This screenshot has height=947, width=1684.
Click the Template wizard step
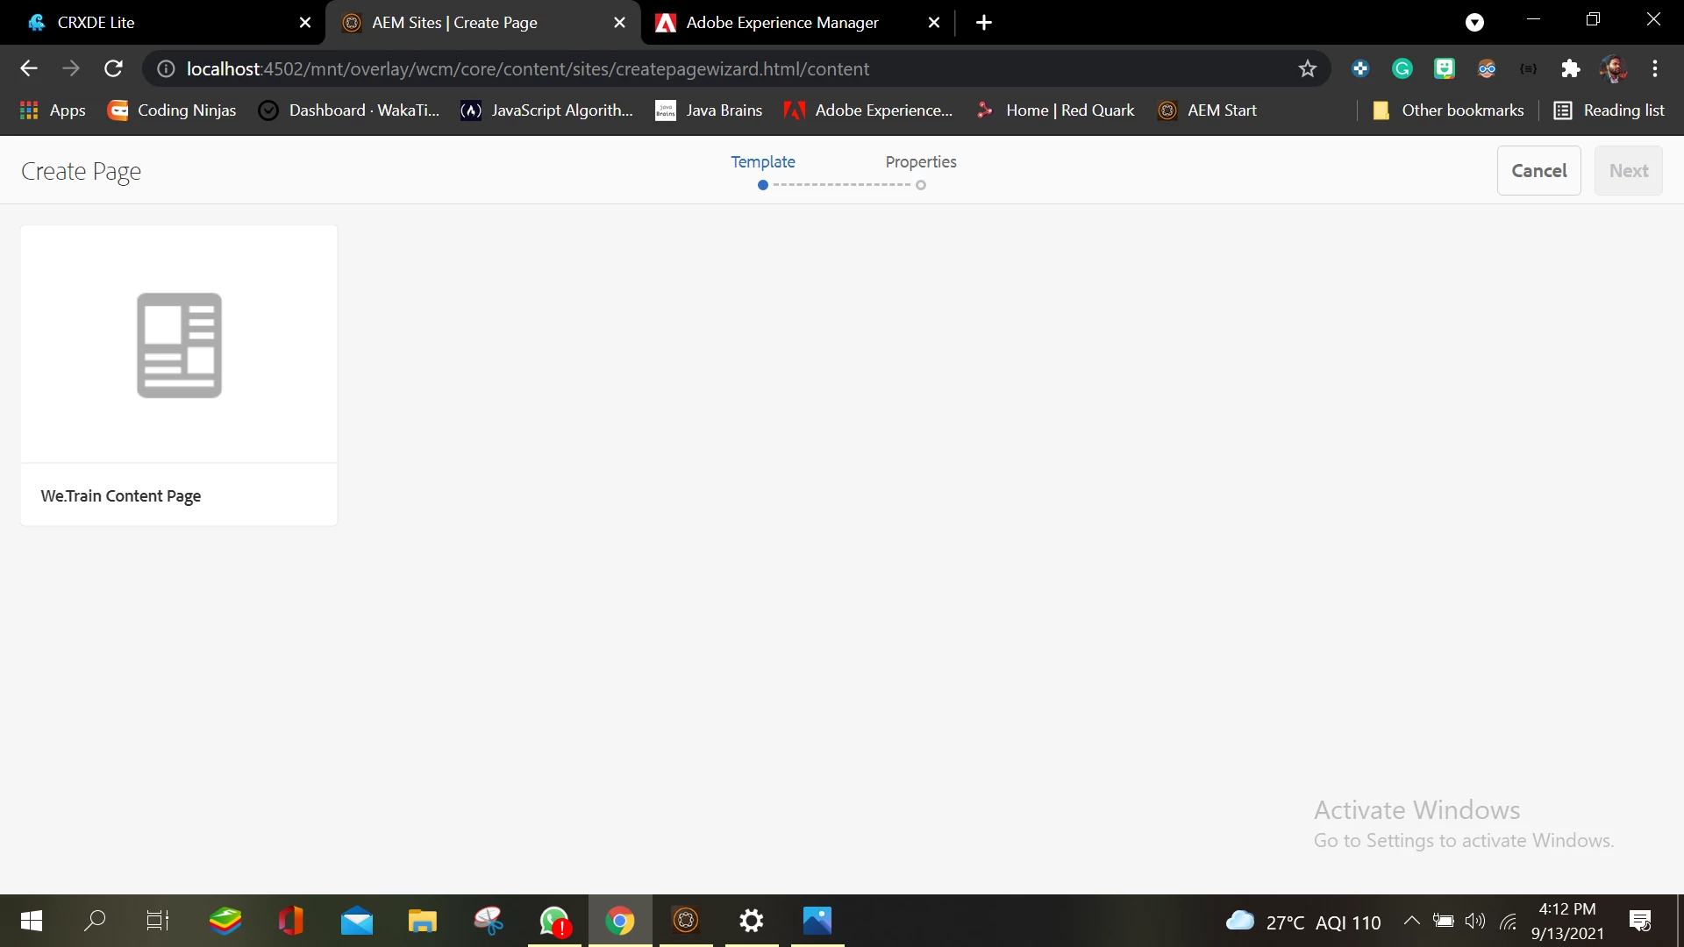click(762, 162)
